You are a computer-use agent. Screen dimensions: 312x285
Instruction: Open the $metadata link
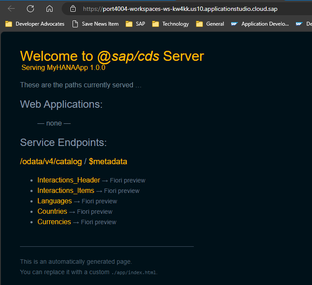[108, 162]
